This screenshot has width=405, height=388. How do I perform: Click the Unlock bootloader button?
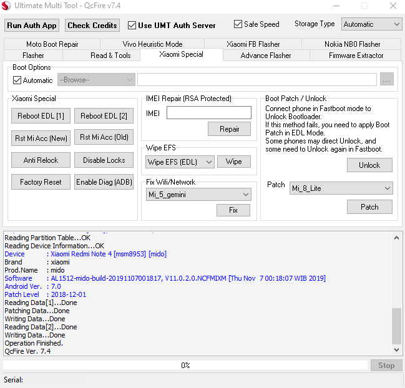tap(369, 165)
